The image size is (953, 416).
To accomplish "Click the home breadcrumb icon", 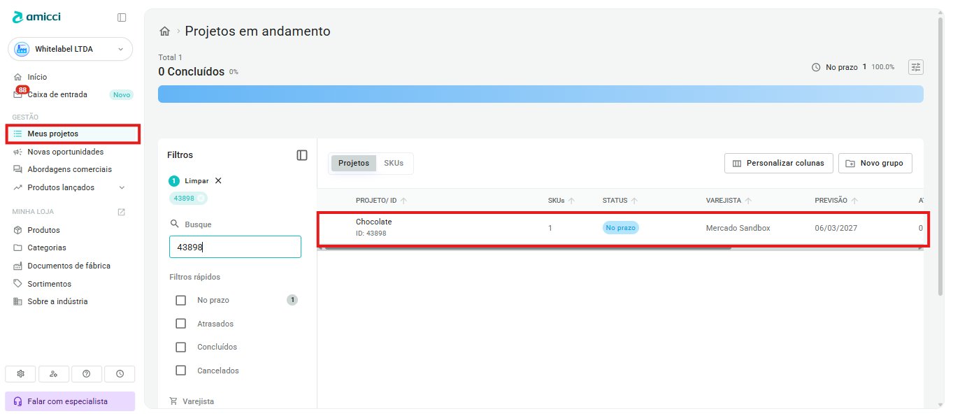I will tap(165, 31).
